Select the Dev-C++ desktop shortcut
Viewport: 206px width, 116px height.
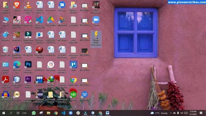click(x=39, y=81)
